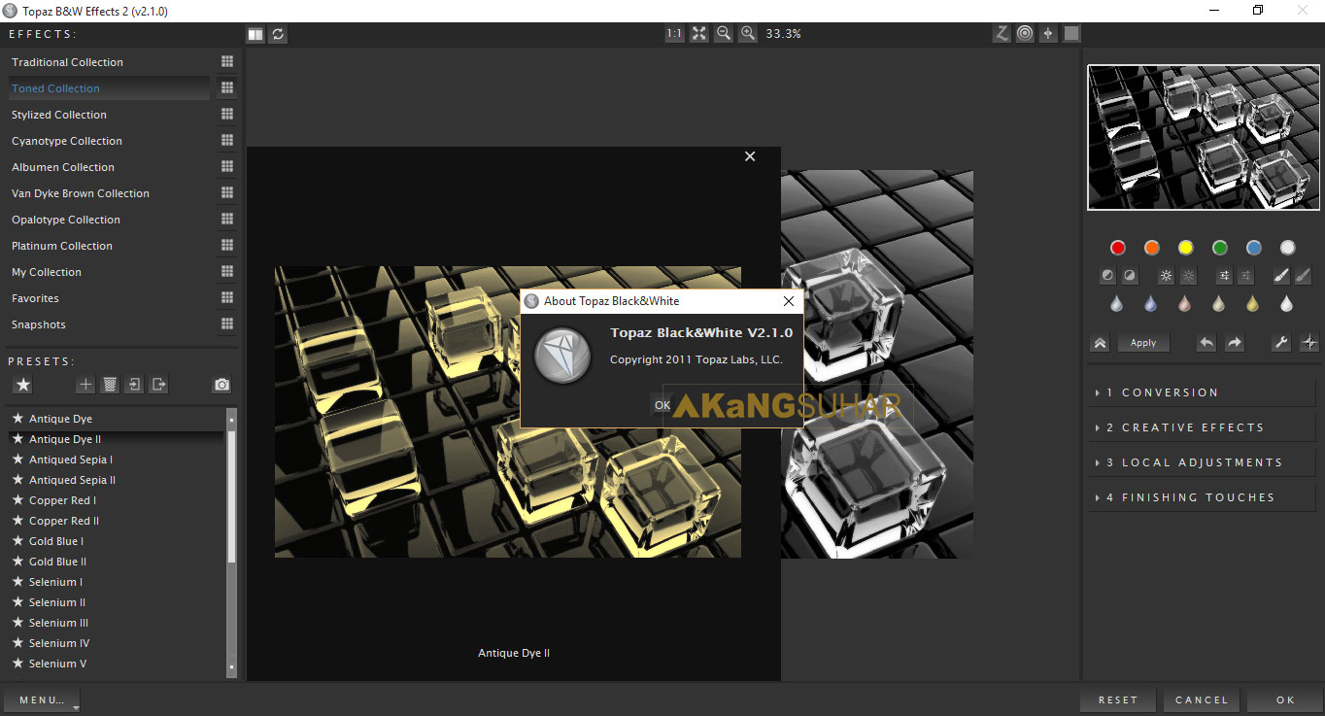Open the Favorites list
The width and height of the screenshot is (1325, 716).
tap(35, 298)
